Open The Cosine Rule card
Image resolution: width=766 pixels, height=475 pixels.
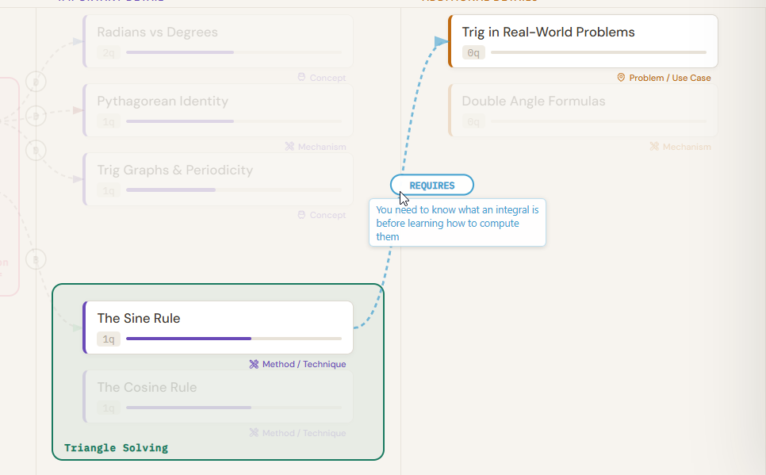point(218,388)
